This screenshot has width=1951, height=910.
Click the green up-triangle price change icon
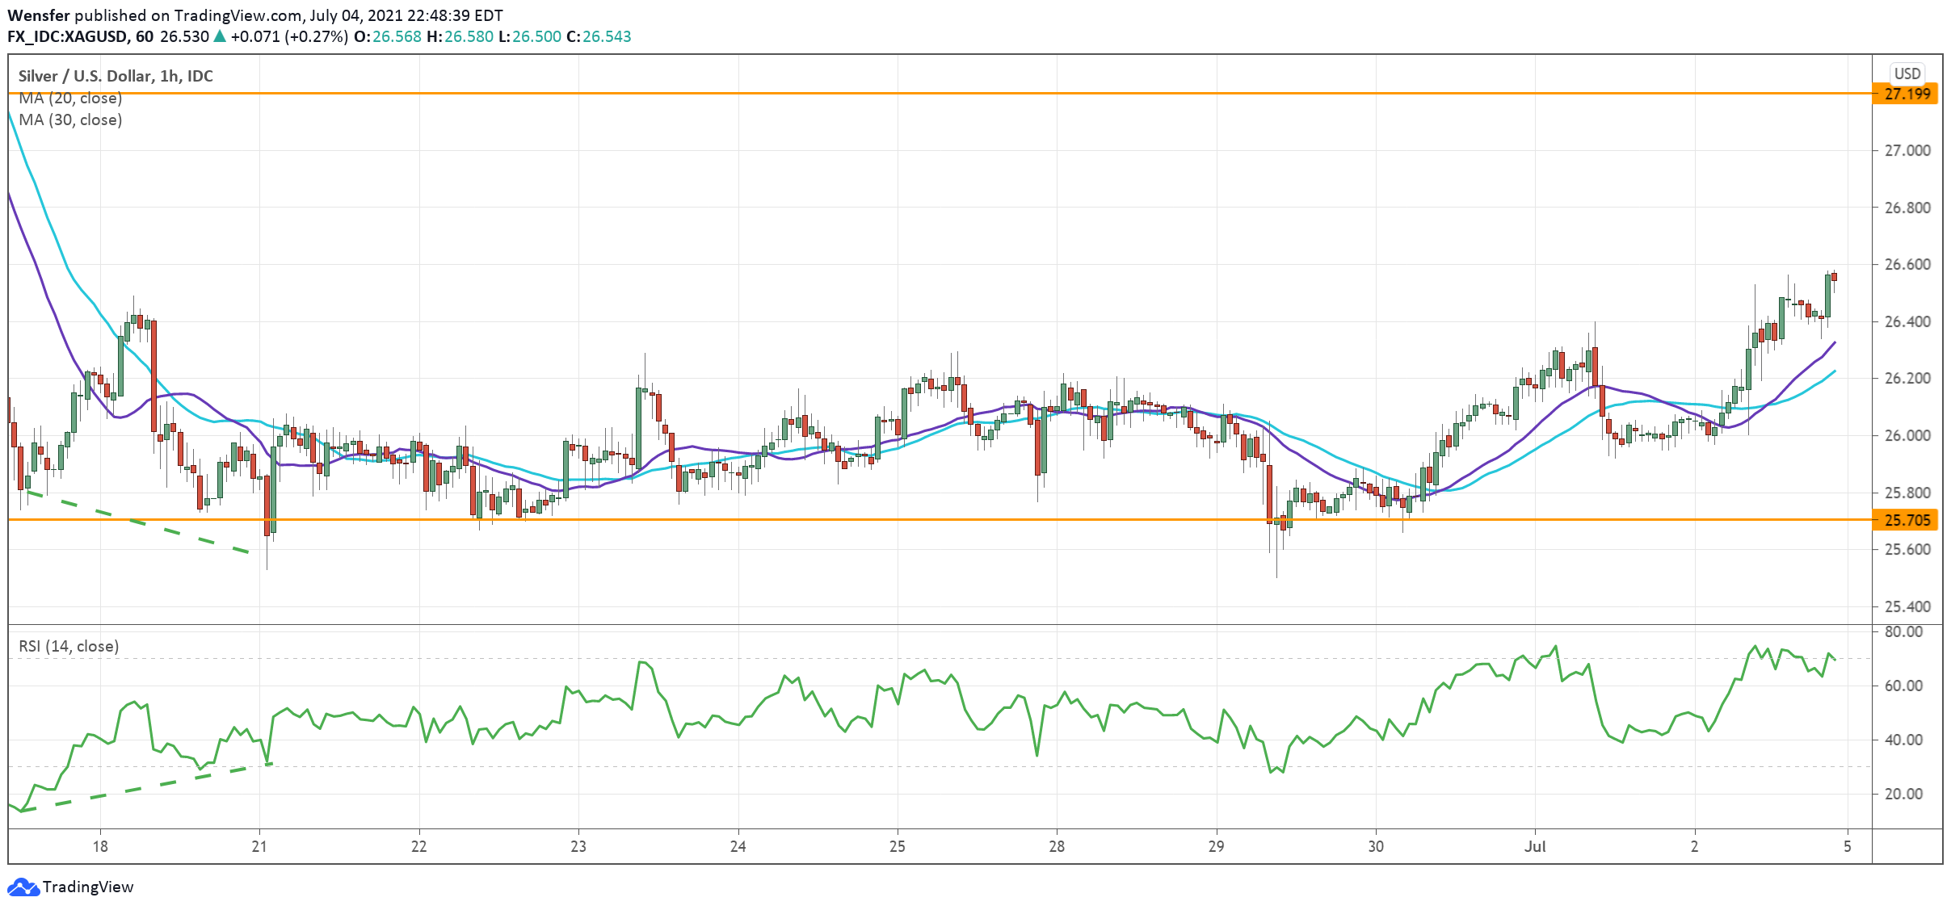point(219,36)
